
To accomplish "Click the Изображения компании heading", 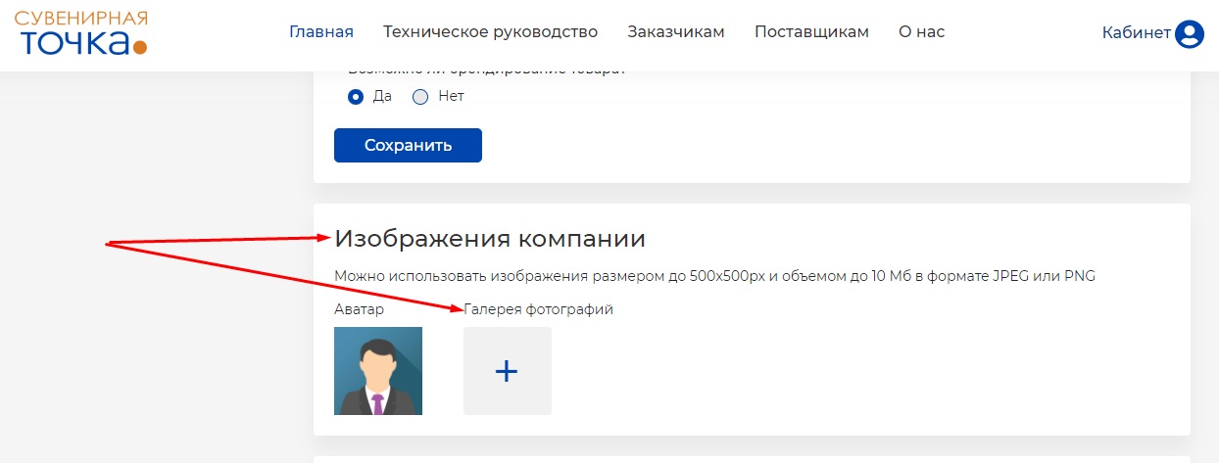I will (x=490, y=239).
